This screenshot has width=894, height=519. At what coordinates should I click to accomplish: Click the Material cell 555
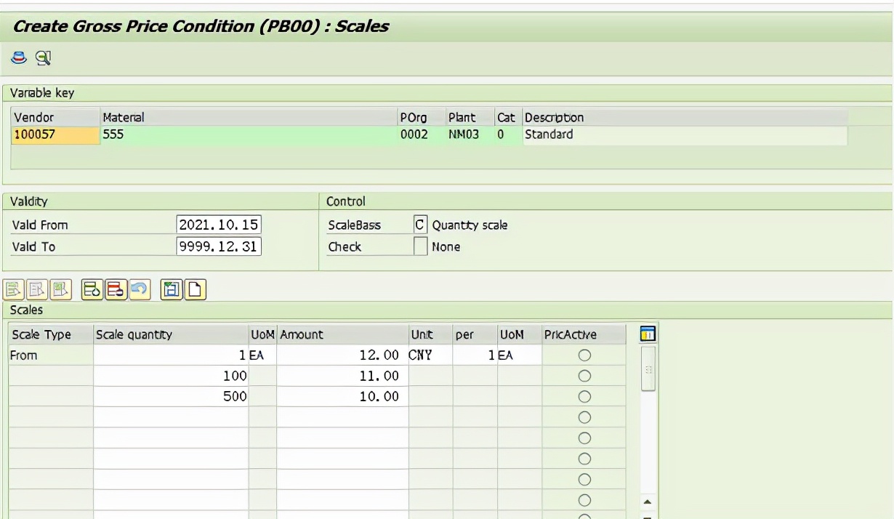click(x=249, y=134)
